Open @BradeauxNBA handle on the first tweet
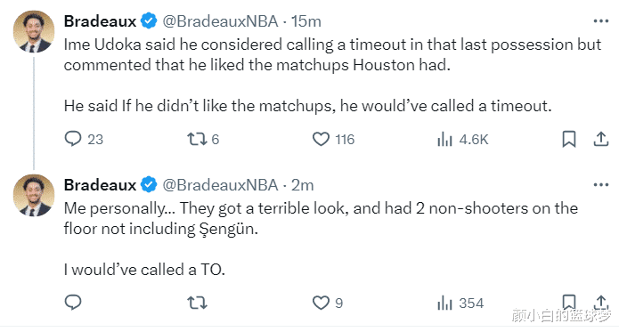 (220, 21)
